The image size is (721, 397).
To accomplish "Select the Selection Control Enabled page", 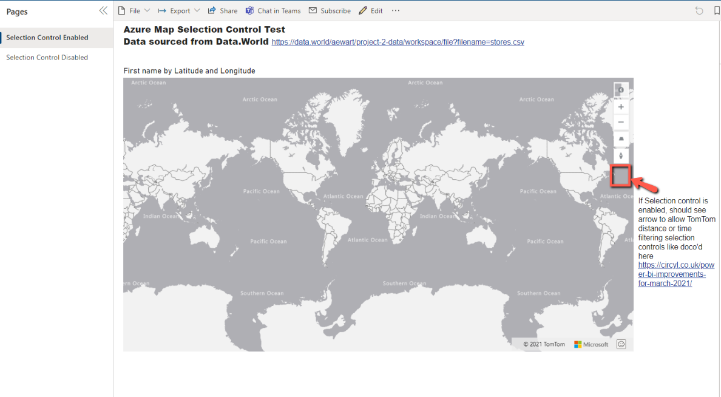I will click(x=49, y=37).
